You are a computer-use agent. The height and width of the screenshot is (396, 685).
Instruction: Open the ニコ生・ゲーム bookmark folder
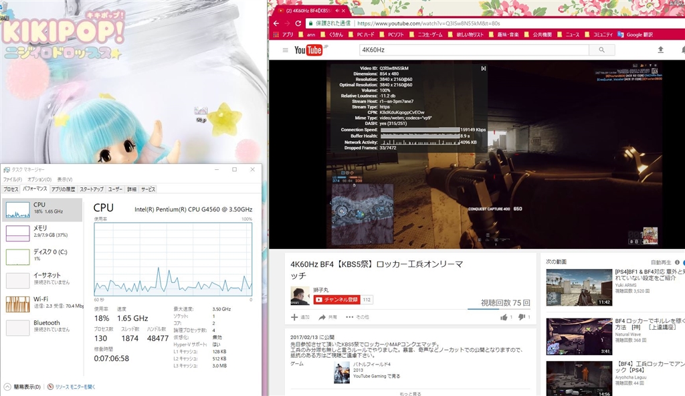(x=426, y=35)
